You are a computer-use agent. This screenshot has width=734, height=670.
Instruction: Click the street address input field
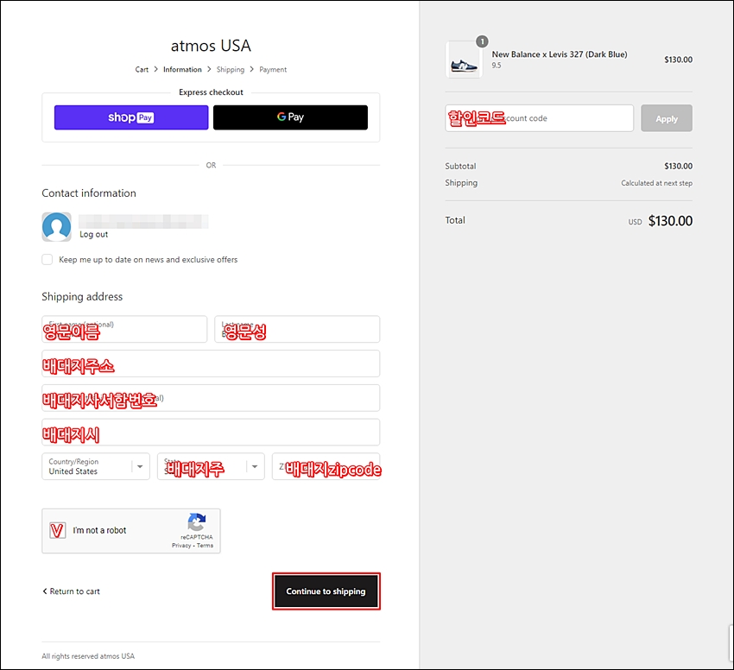211,363
